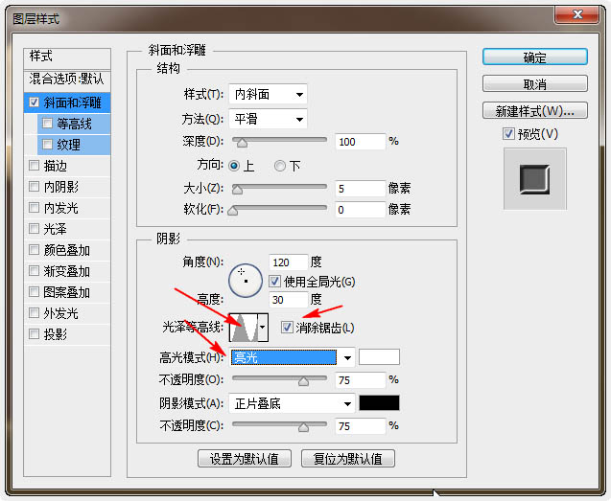
Task: Click 复位为默认值 button
Action: tap(348, 459)
